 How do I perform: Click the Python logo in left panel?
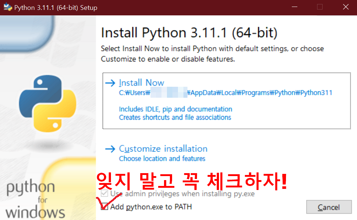point(48,104)
